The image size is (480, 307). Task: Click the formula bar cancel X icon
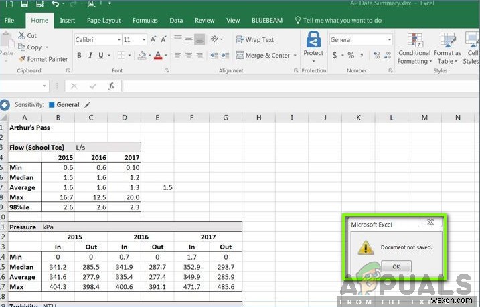[x=74, y=86]
